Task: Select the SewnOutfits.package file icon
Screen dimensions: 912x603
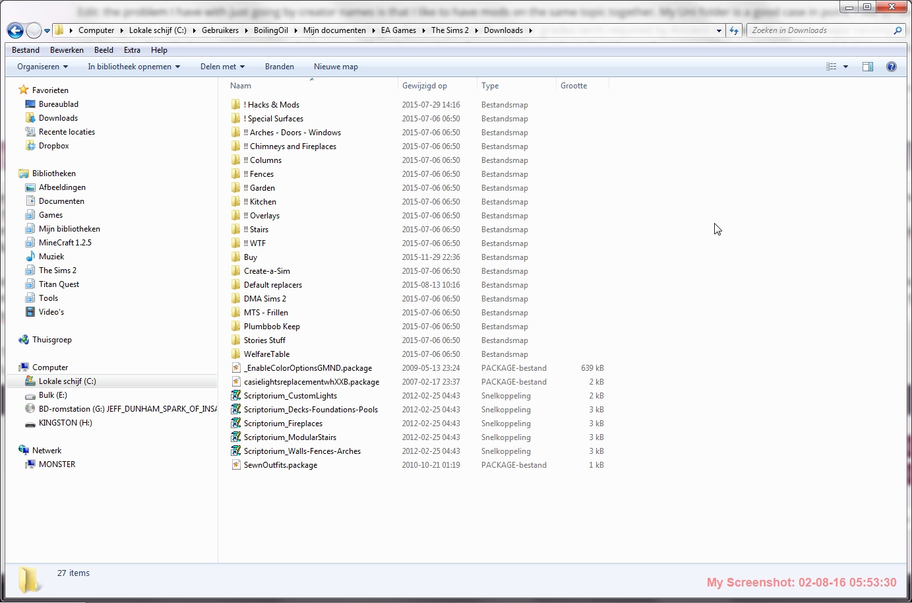Action: coord(236,465)
